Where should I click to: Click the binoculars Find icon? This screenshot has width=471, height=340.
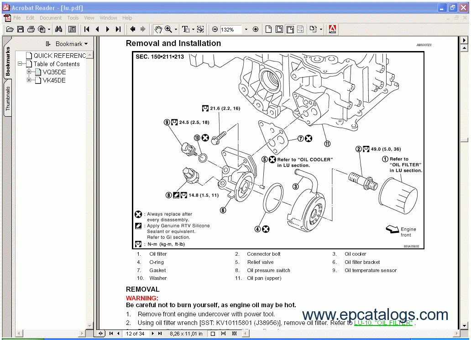pyautogui.click(x=58, y=29)
